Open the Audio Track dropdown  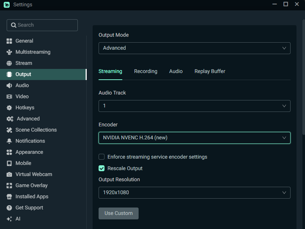pyautogui.click(x=194, y=106)
